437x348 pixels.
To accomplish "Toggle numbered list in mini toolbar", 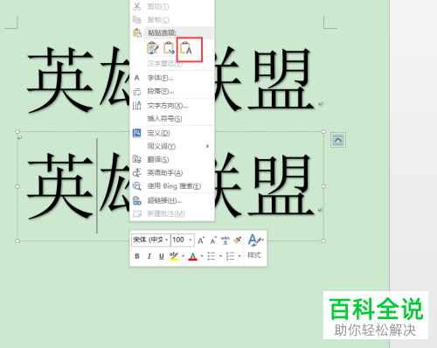I will click(x=230, y=256).
